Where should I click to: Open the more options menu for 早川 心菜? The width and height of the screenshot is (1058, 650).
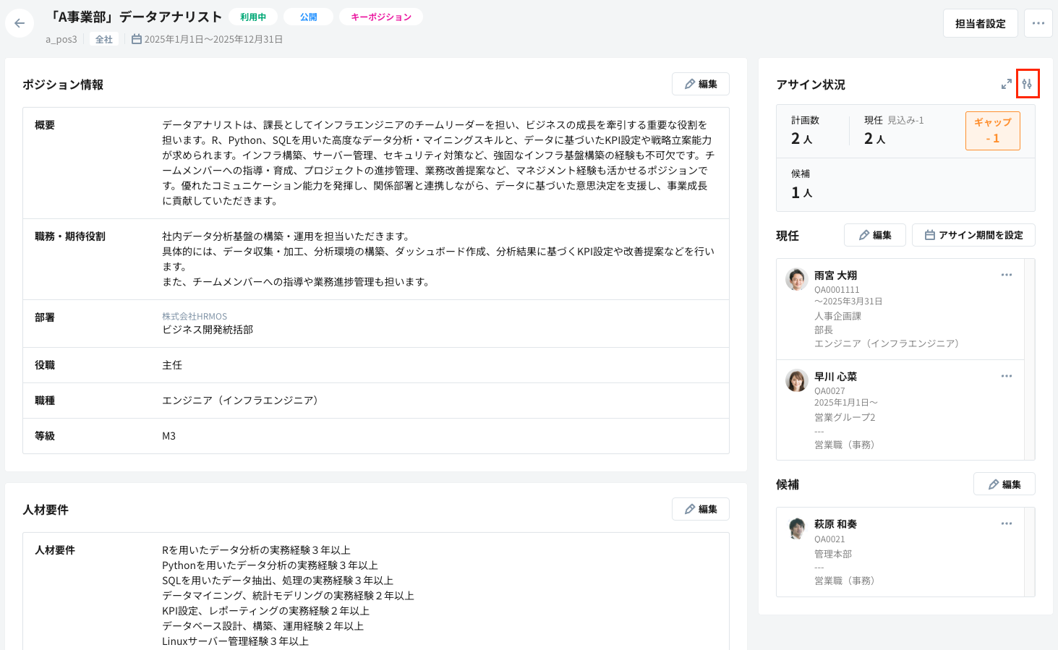pyautogui.click(x=1007, y=376)
